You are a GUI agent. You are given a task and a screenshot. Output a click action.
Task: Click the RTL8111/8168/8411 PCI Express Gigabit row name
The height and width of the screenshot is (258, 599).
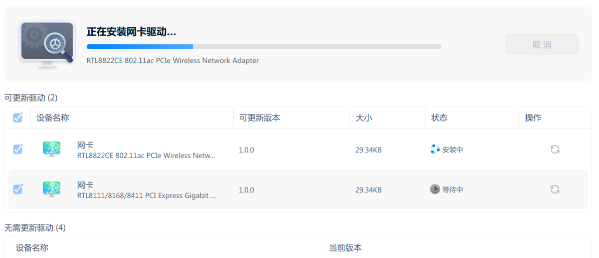147,196
